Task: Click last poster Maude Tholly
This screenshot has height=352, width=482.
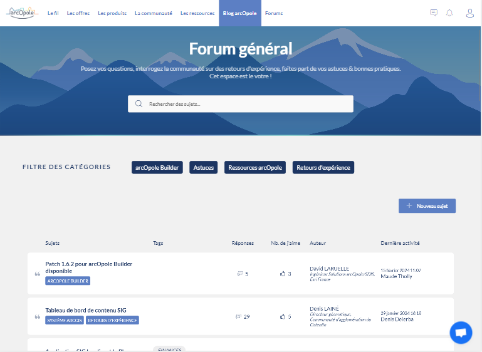Action: coord(396,276)
